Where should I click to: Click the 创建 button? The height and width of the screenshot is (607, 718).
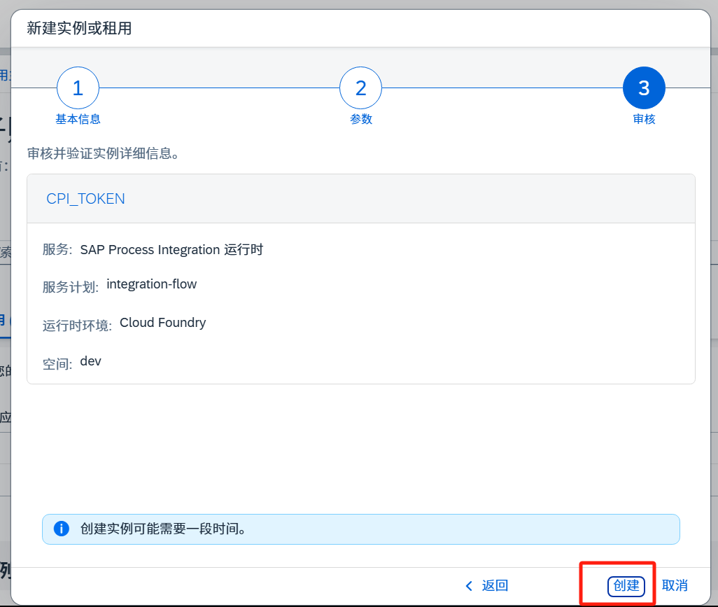click(x=626, y=586)
